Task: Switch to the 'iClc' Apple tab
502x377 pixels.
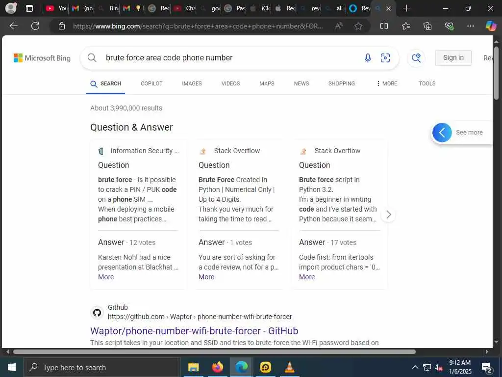Action: coord(261,8)
